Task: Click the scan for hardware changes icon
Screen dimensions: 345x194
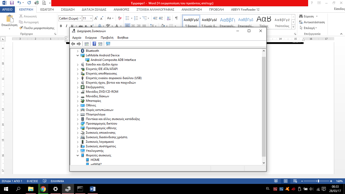Action: click(108, 44)
